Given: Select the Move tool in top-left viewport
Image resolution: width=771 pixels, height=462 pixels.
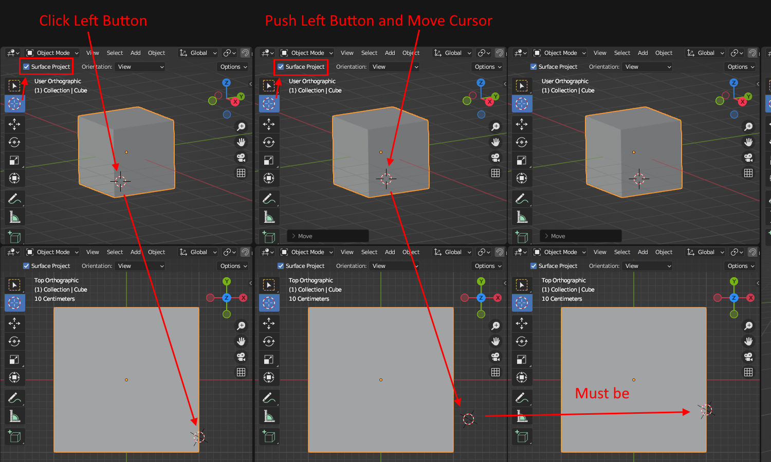Looking at the screenshot, I should point(14,124).
